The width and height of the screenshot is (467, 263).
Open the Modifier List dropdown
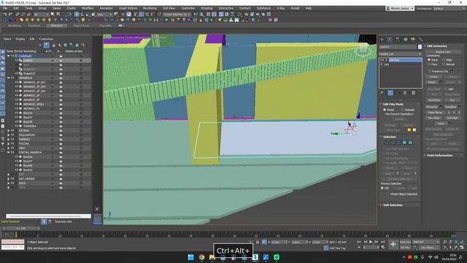coord(401,54)
